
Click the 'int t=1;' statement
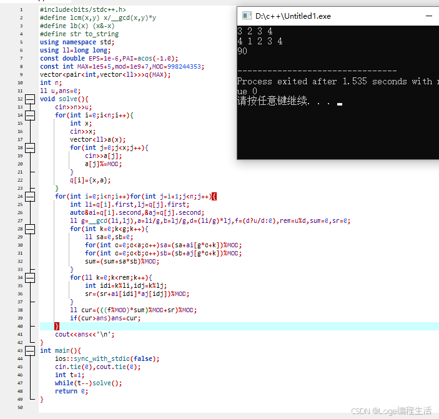(69, 375)
